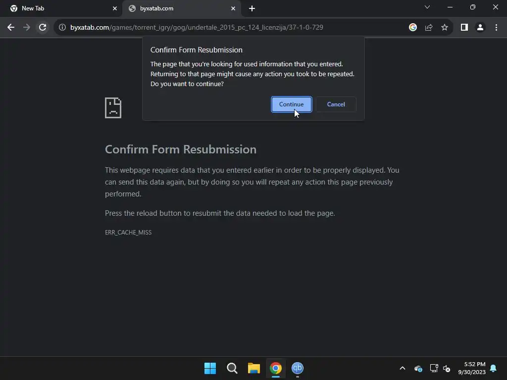Go back to the previous page
Screen dimensions: 507x380
(11, 28)
